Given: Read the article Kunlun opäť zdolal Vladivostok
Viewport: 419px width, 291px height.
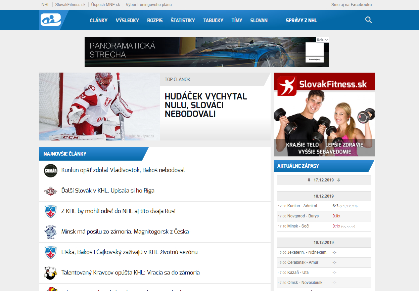Looking at the screenshot, I should point(123,170).
